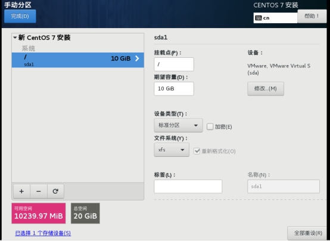Viewport: 330px width, 241px height.
Task: Click the 帮助! help button
Action: (312, 16)
